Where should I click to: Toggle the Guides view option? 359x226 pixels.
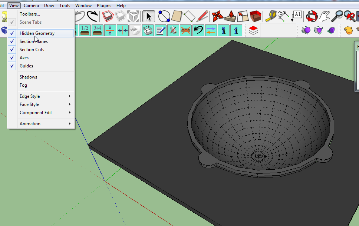pyautogui.click(x=26, y=66)
